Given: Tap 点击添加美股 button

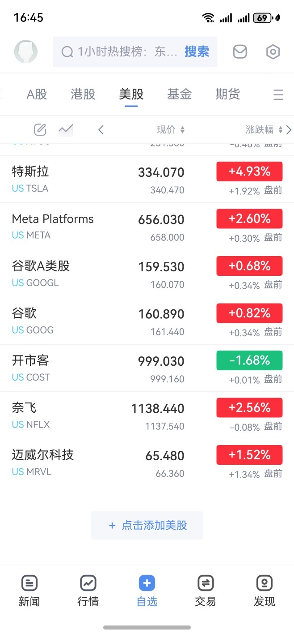Looking at the screenshot, I should click(x=147, y=525).
